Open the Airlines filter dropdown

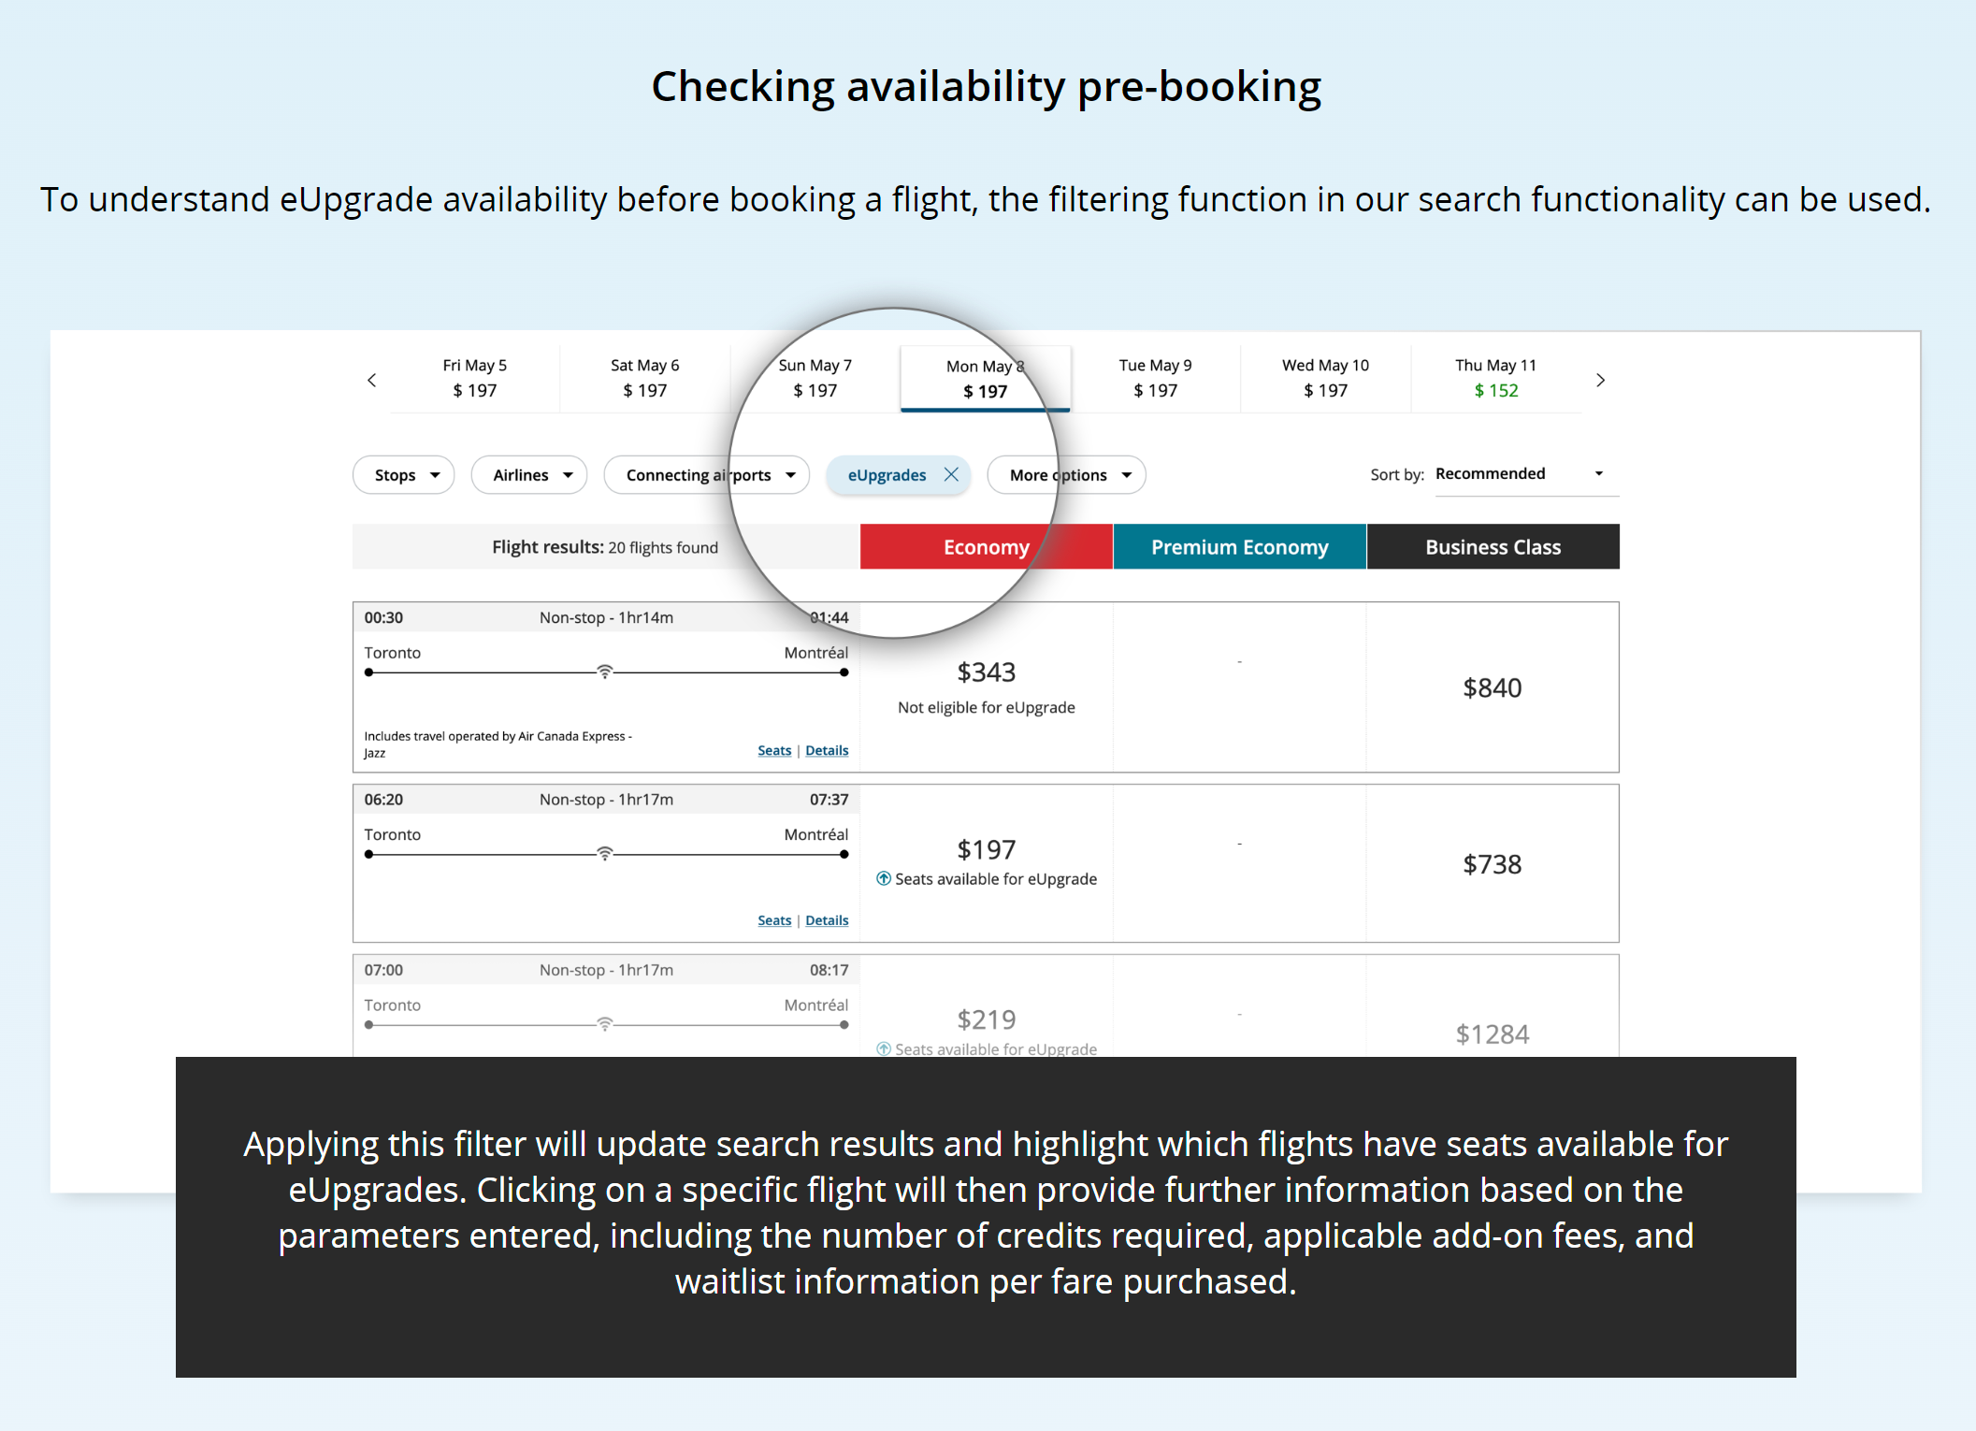pyautogui.click(x=529, y=474)
